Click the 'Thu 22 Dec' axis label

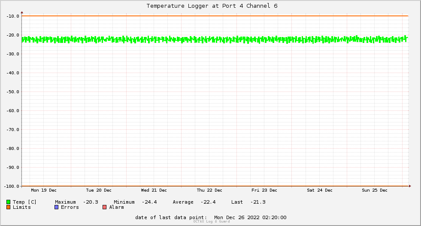click(209, 190)
